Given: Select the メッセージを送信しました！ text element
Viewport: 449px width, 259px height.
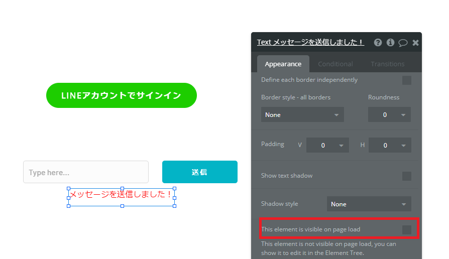Looking at the screenshot, I should (x=122, y=197).
